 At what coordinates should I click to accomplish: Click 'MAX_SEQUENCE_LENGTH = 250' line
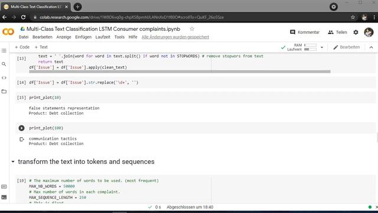tap(58, 197)
